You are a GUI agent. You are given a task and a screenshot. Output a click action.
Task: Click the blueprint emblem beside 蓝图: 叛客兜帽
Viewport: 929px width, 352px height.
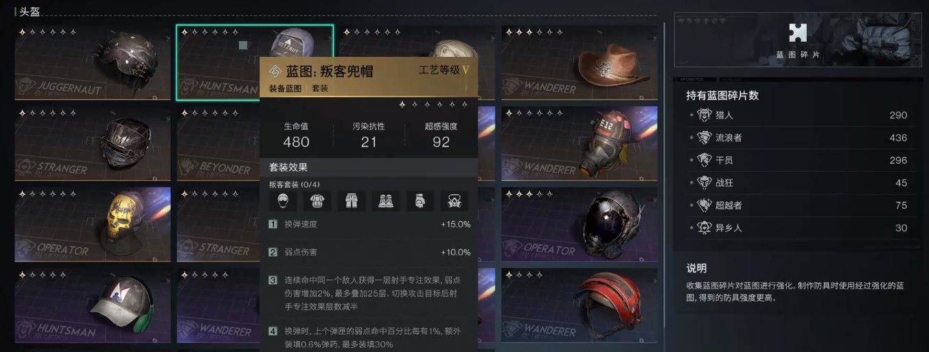click(275, 72)
